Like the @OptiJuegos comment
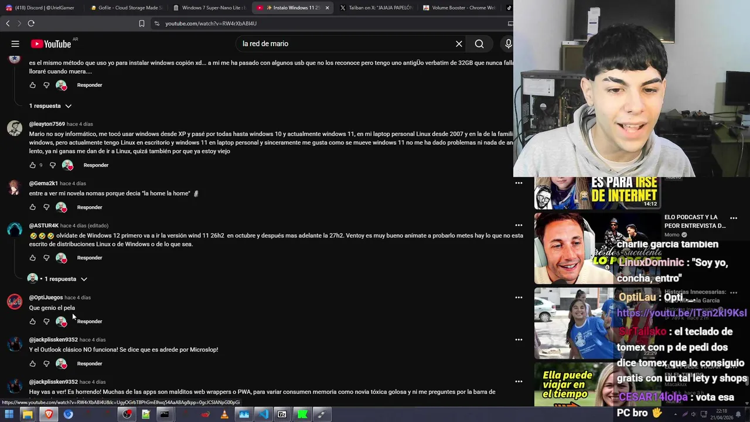Viewport: 750px width, 422px height. (33, 322)
